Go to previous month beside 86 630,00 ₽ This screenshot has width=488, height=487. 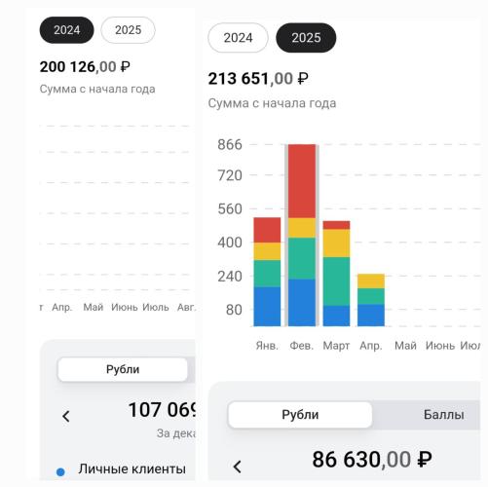[x=238, y=467]
